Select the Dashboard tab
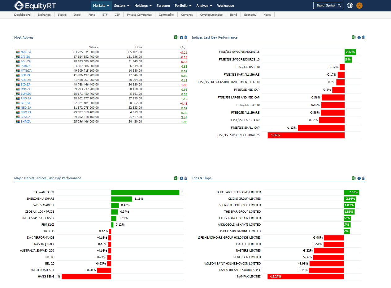Image resolution: width=391 pixels, height=288 pixels. [x=22, y=15]
